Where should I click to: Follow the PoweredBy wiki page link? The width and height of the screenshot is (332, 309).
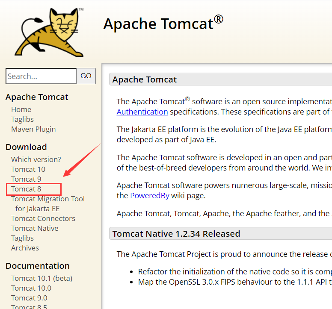click(x=149, y=196)
